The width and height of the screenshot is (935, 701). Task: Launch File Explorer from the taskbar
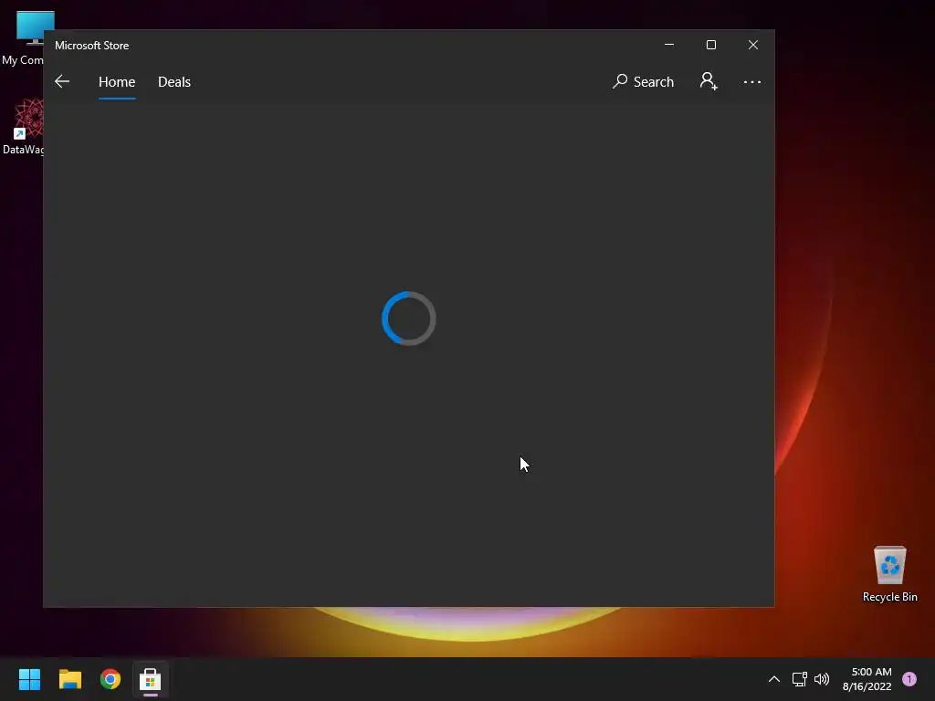(69, 679)
